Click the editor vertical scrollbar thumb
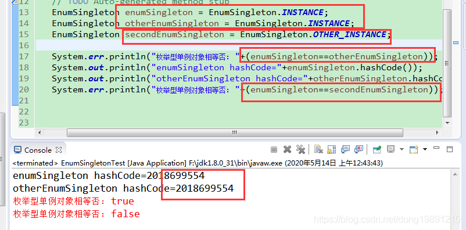The width and height of the screenshot is (466, 230). [447, 63]
